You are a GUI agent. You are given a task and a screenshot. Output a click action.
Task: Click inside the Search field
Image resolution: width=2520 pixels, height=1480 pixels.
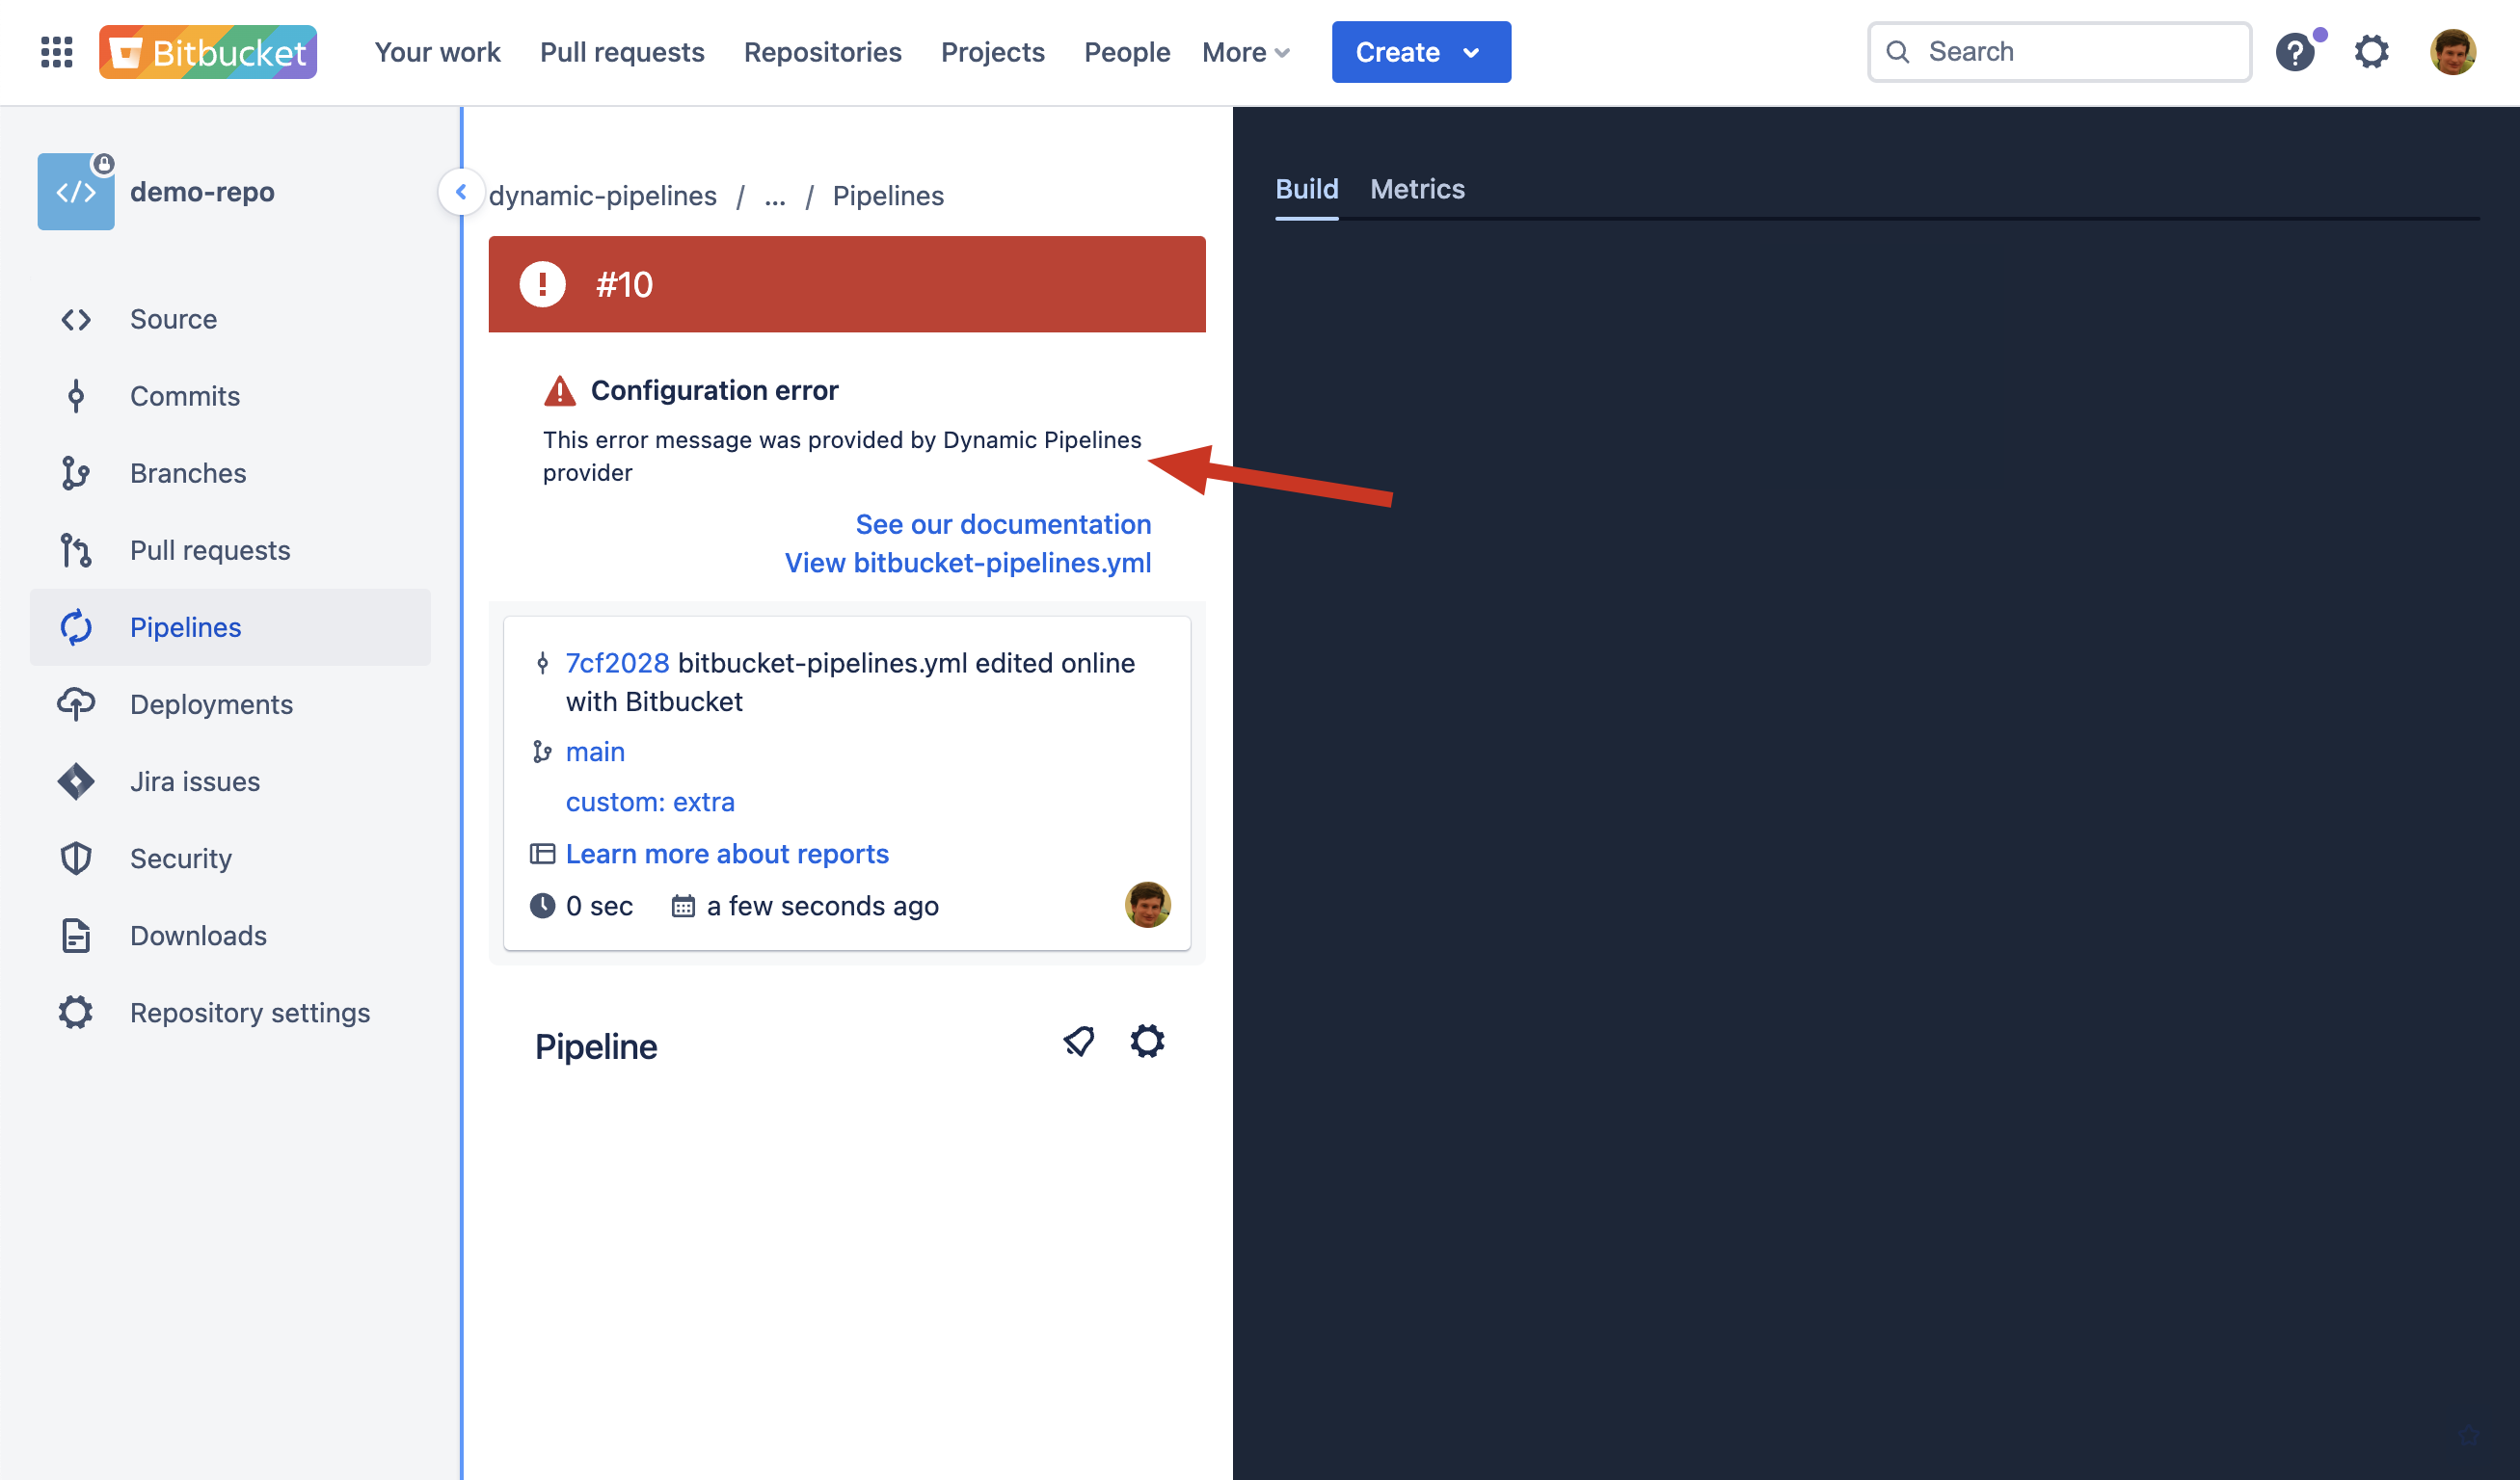2058,51
